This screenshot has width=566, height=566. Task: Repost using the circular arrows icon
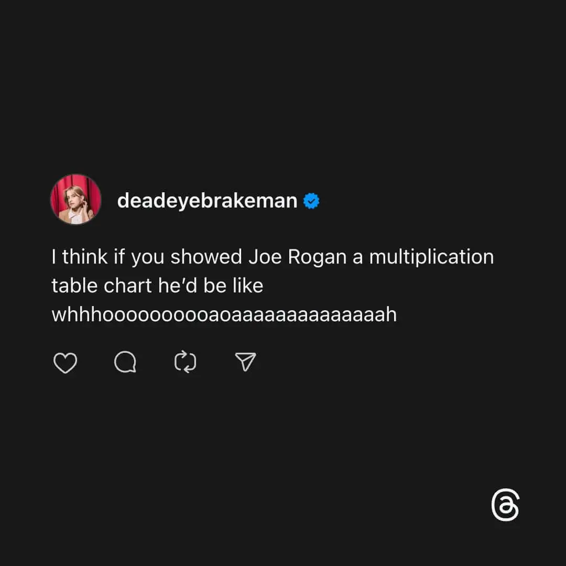click(185, 362)
